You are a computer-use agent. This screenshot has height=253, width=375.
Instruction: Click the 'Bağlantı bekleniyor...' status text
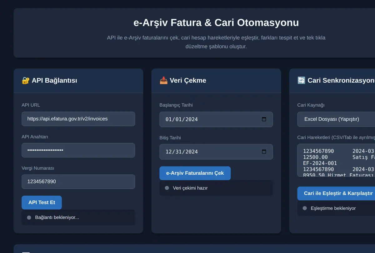(57, 217)
